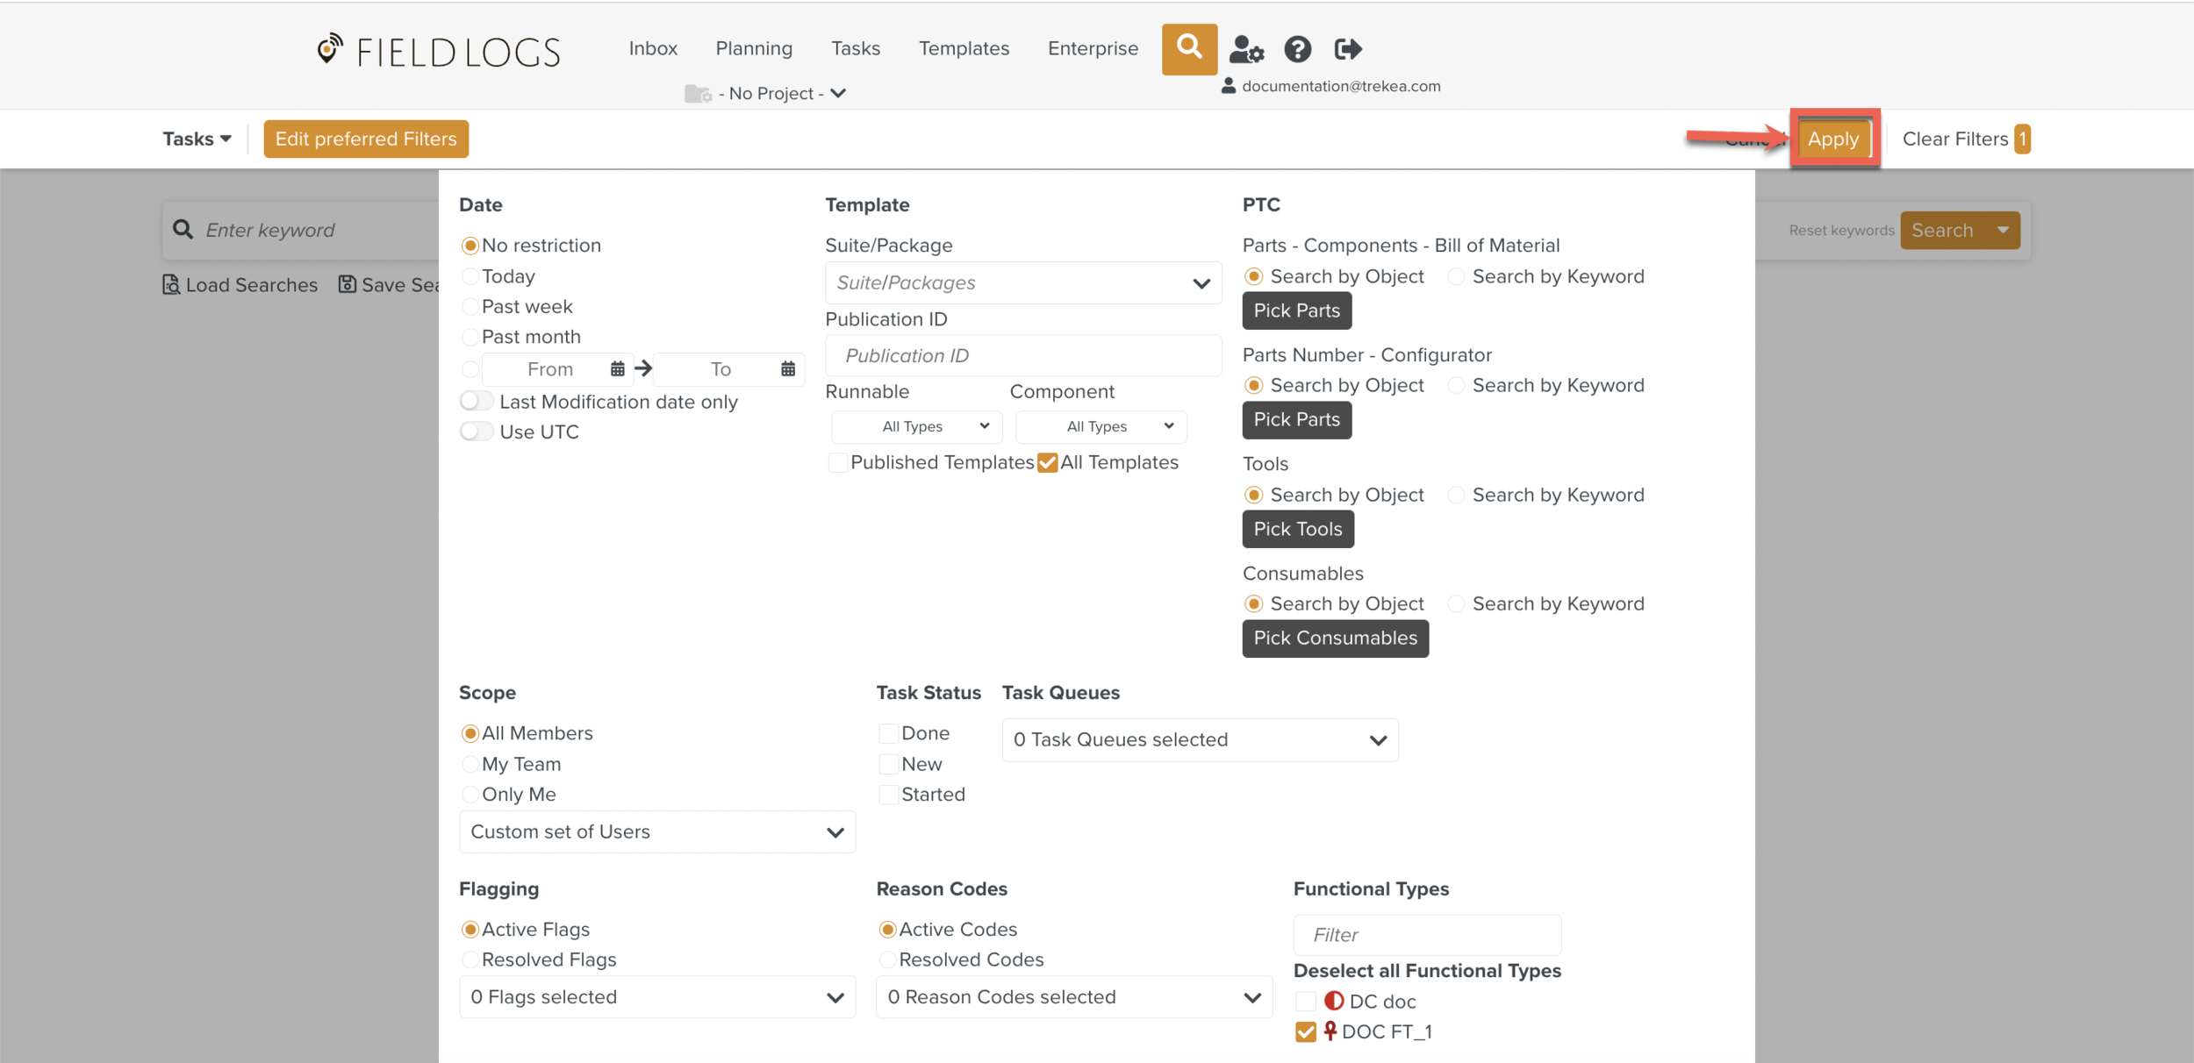Click the logout arrow icon
Screen dimensions: 2194x1063
click(1347, 49)
